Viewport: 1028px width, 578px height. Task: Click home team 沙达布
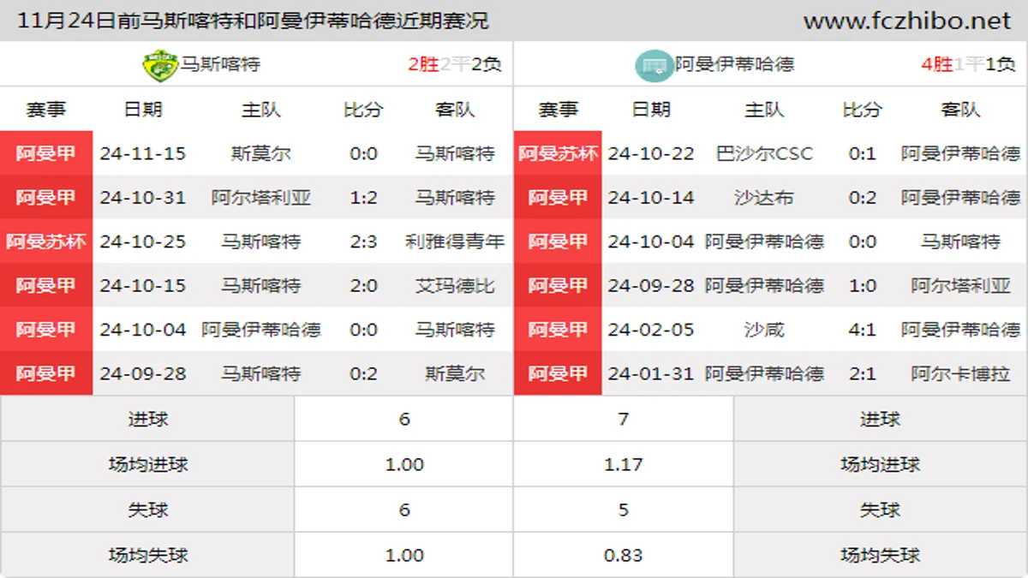764,198
